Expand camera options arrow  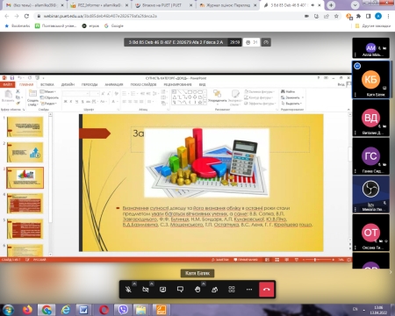(x=152, y=284)
